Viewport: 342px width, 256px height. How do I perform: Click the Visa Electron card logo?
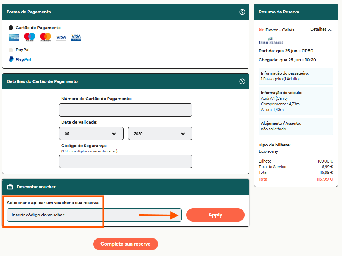76,37
